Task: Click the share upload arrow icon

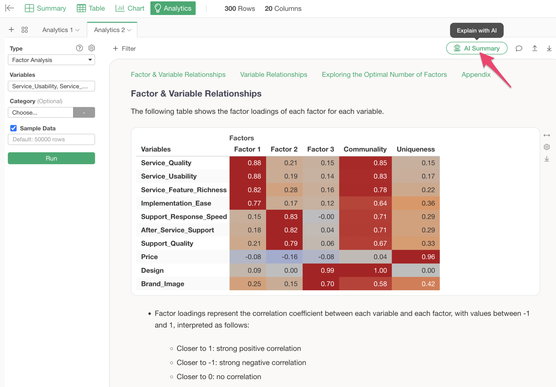Action: 535,48
